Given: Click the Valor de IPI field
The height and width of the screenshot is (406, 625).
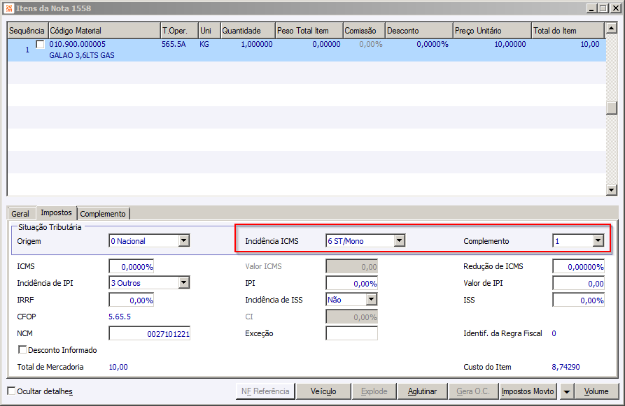Looking at the screenshot, I should (x=578, y=284).
